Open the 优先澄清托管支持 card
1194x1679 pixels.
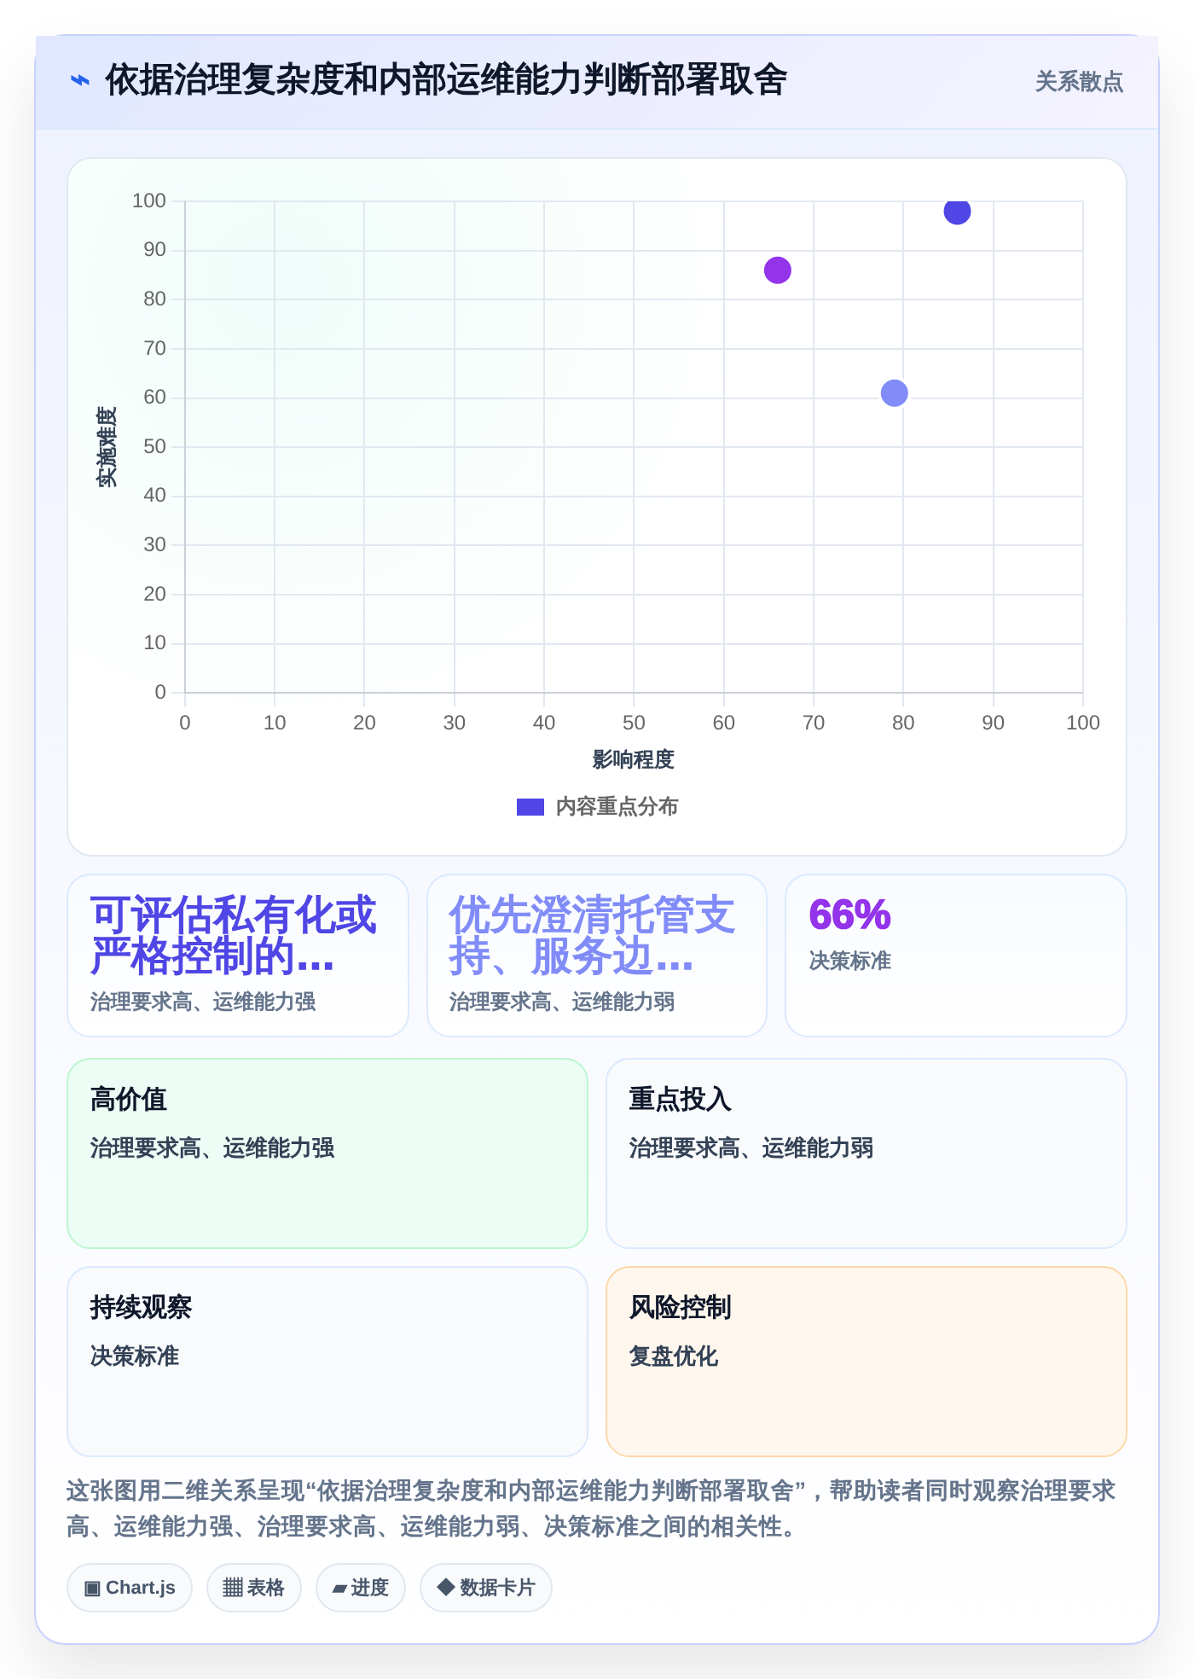pos(597,956)
